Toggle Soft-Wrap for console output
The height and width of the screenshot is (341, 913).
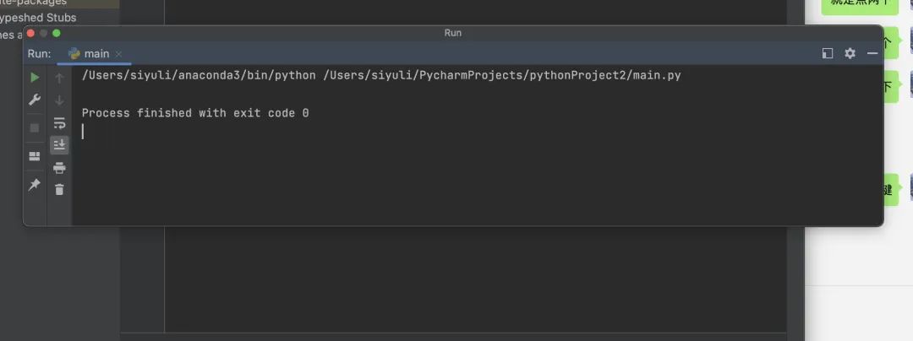tap(59, 123)
